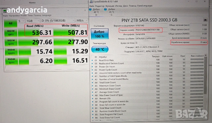The width and height of the screenshot is (212, 123).
Task: Open Language menu in CrystalDiskMark
Action: click(47, 15)
